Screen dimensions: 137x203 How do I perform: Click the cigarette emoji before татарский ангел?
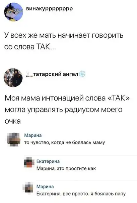(29, 74)
